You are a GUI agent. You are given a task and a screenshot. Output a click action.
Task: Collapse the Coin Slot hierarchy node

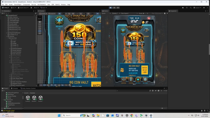click(8, 38)
